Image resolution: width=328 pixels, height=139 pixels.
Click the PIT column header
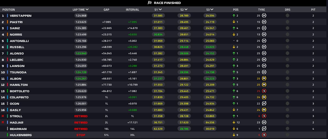click(x=313, y=10)
